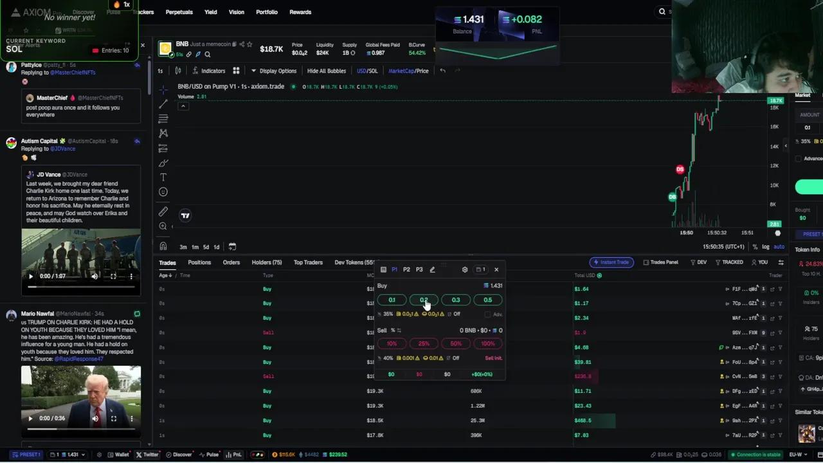Go to Perpetuals in top navigation
Image resolution: width=823 pixels, height=463 pixels.
coord(179,12)
